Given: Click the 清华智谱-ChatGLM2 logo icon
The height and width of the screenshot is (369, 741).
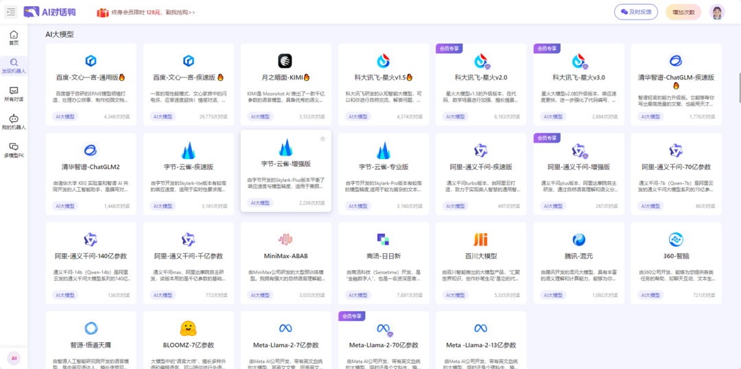Looking at the screenshot, I should pos(91,150).
